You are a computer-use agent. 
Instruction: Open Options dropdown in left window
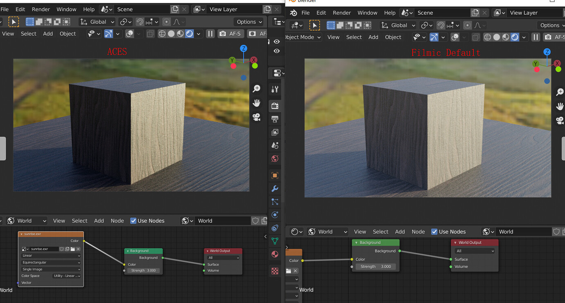(249, 22)
